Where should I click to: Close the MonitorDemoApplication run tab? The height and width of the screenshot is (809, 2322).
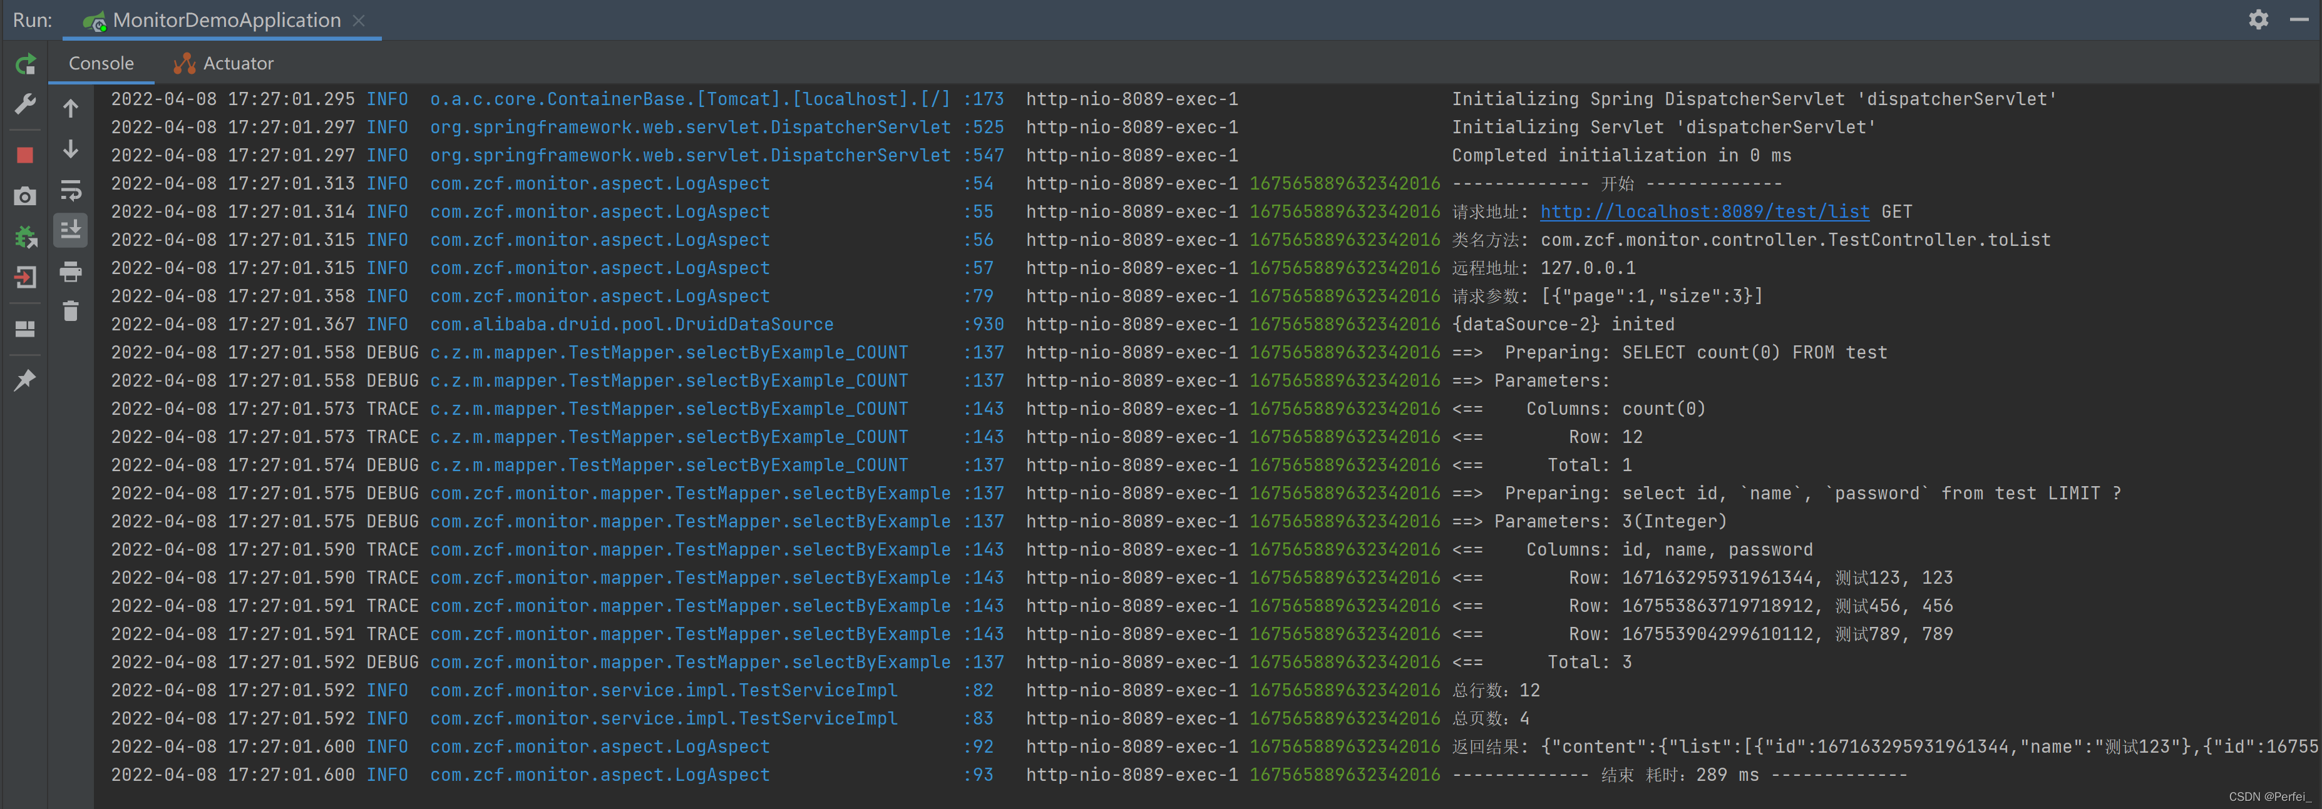(x=359, y=20)
